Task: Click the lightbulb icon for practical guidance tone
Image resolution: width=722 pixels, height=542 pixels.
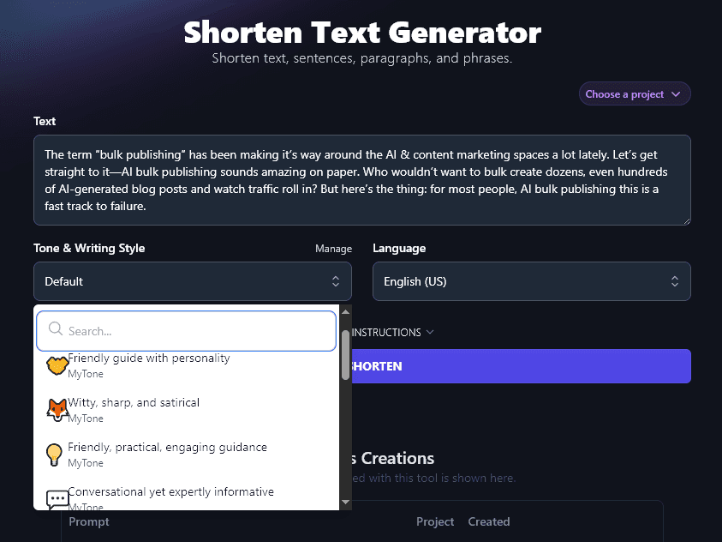Action: click(57, 454)
